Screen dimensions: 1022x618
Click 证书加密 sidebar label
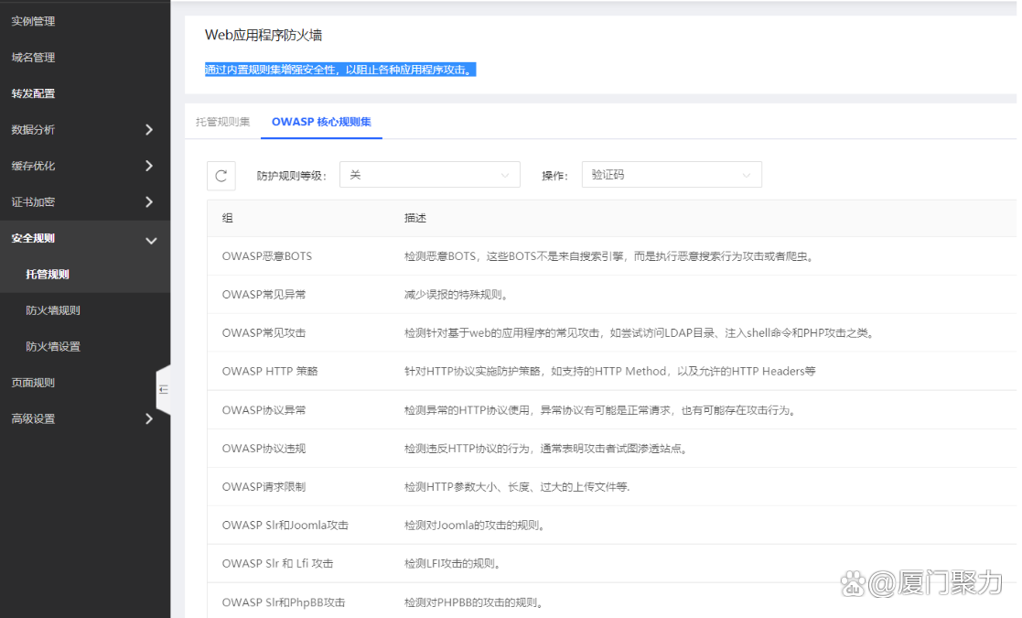[33, 202]
